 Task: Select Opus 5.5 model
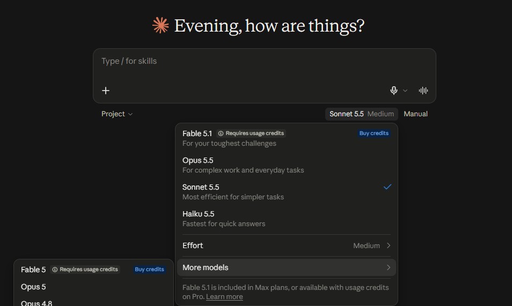point(287,165)
